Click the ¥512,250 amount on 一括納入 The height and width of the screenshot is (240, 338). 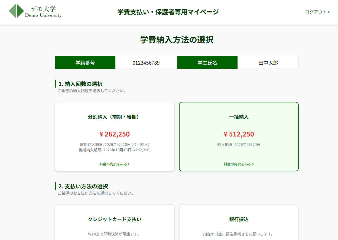click(x=239, y=134)
